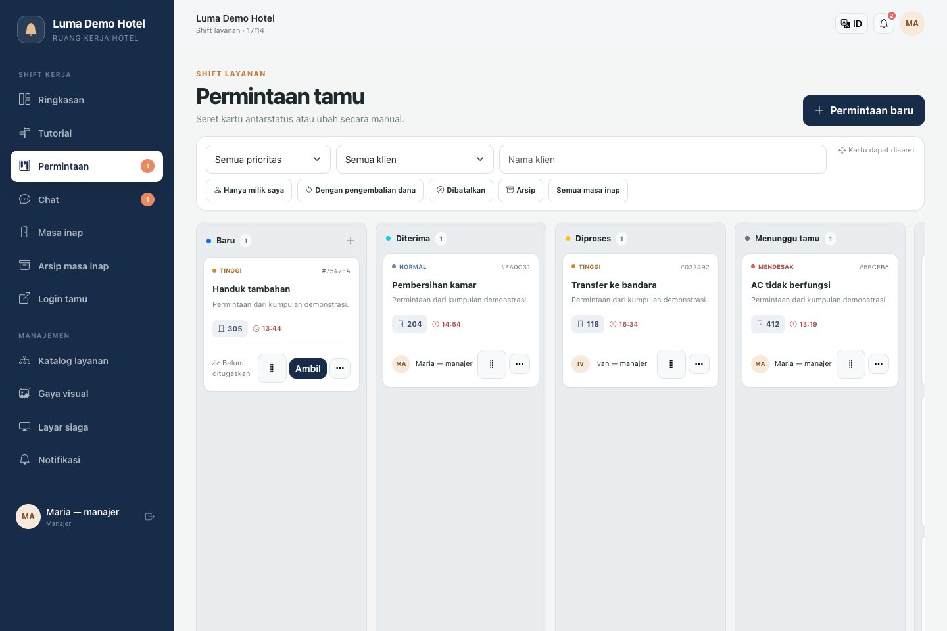Screen dimensions: 947x631
Task: Click request ID #7547EA
Action: (336, 271)
